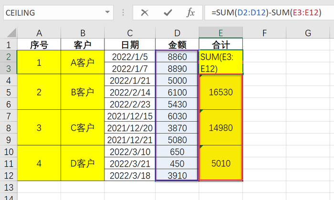Click the Select All corner triangle
Viewport: 334px width, 200px height.
(8, 33)
